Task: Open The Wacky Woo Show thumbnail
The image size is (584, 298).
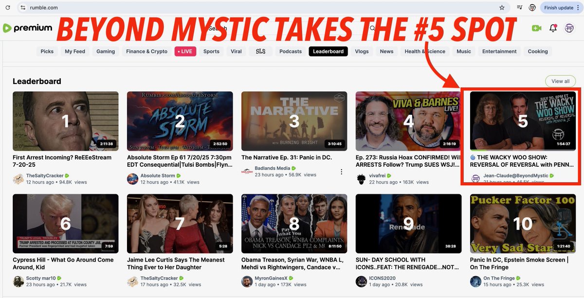Action: pos(523,121)
